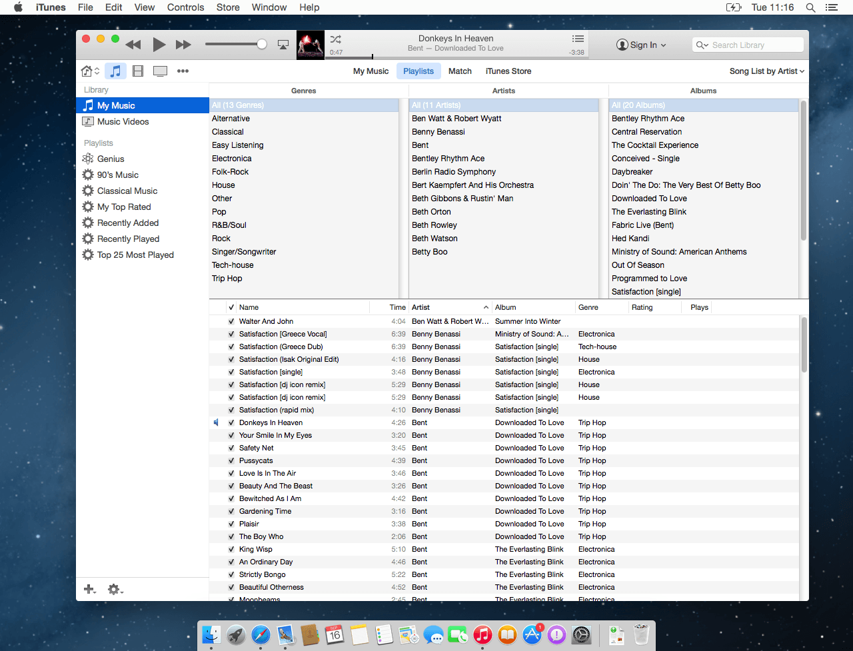
Task: Open the 90's Music smart playlist
Action: (143, 175)
